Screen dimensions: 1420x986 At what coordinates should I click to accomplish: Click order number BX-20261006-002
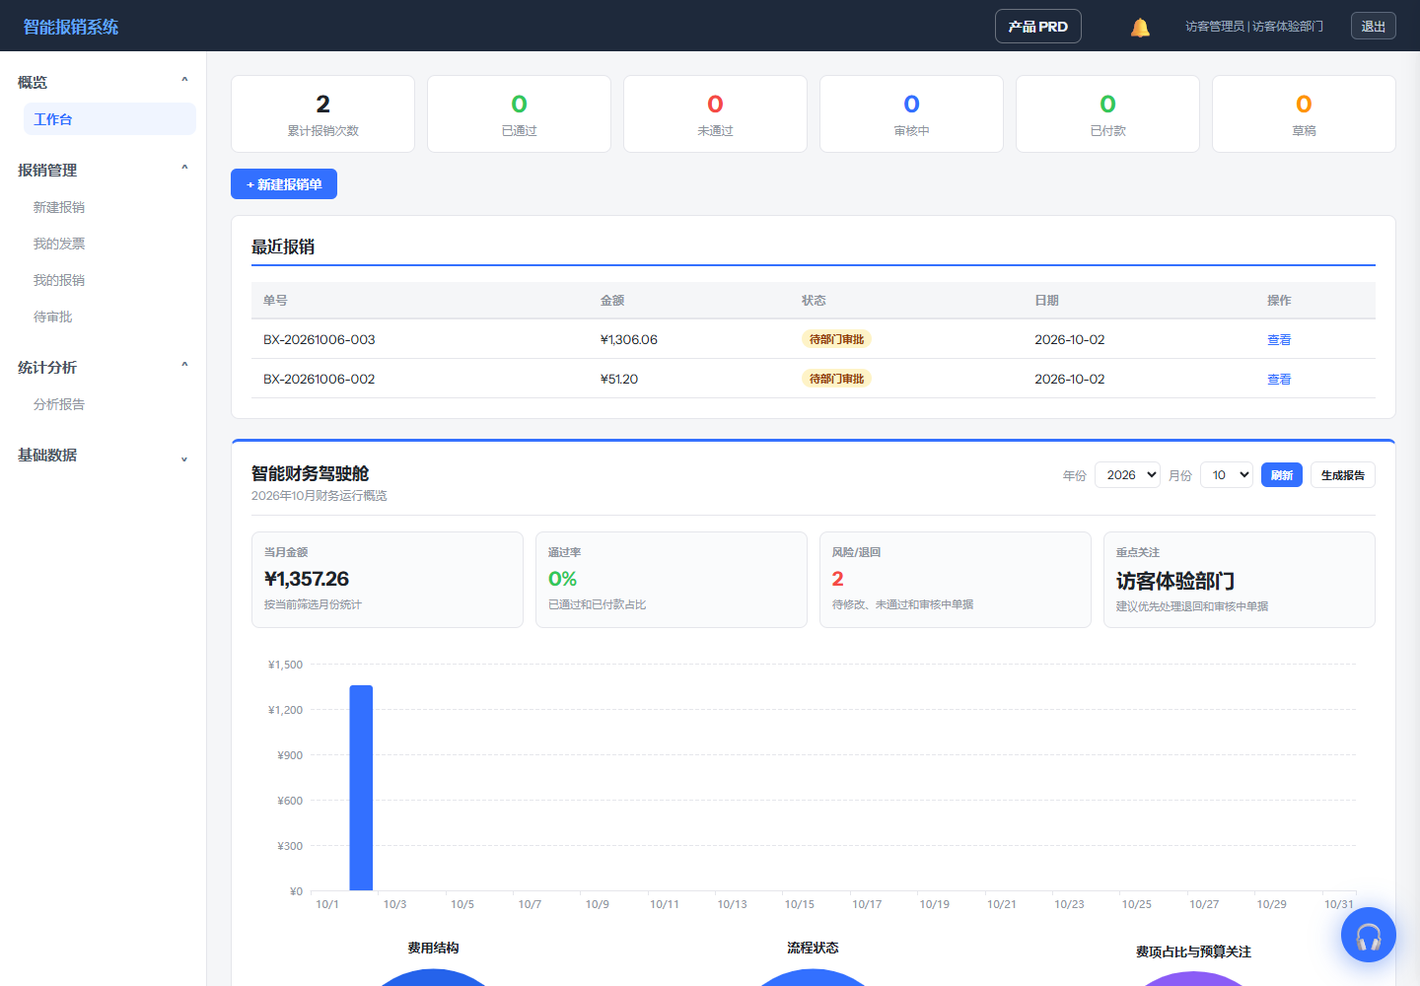[319, 379]
